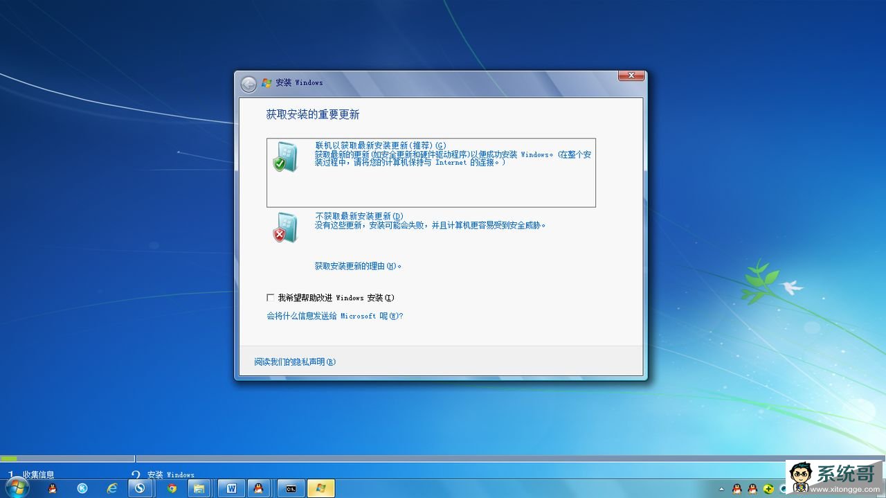
Task: Switch to the Windows setup taskbar button
Action: [321, 488]
